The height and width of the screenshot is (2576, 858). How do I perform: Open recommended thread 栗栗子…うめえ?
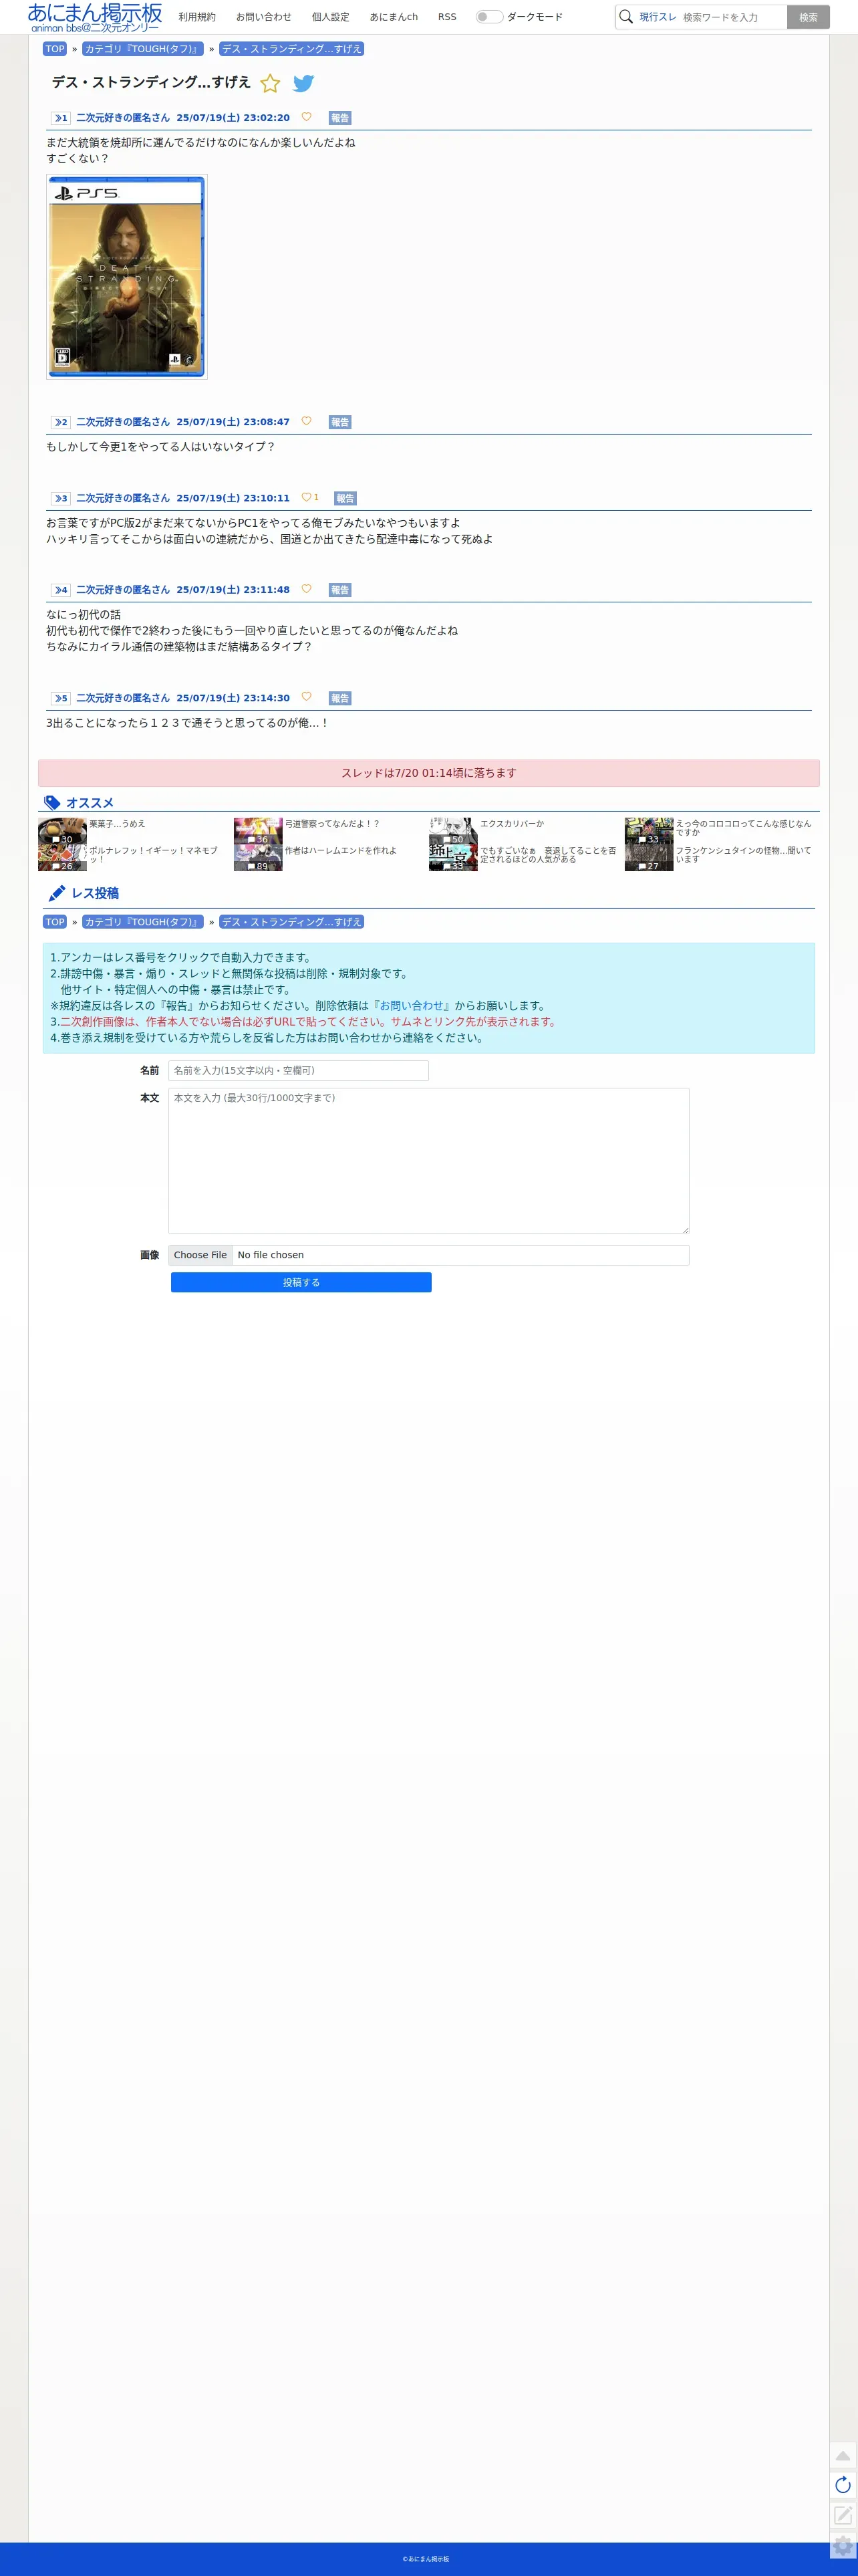(118, 824)
